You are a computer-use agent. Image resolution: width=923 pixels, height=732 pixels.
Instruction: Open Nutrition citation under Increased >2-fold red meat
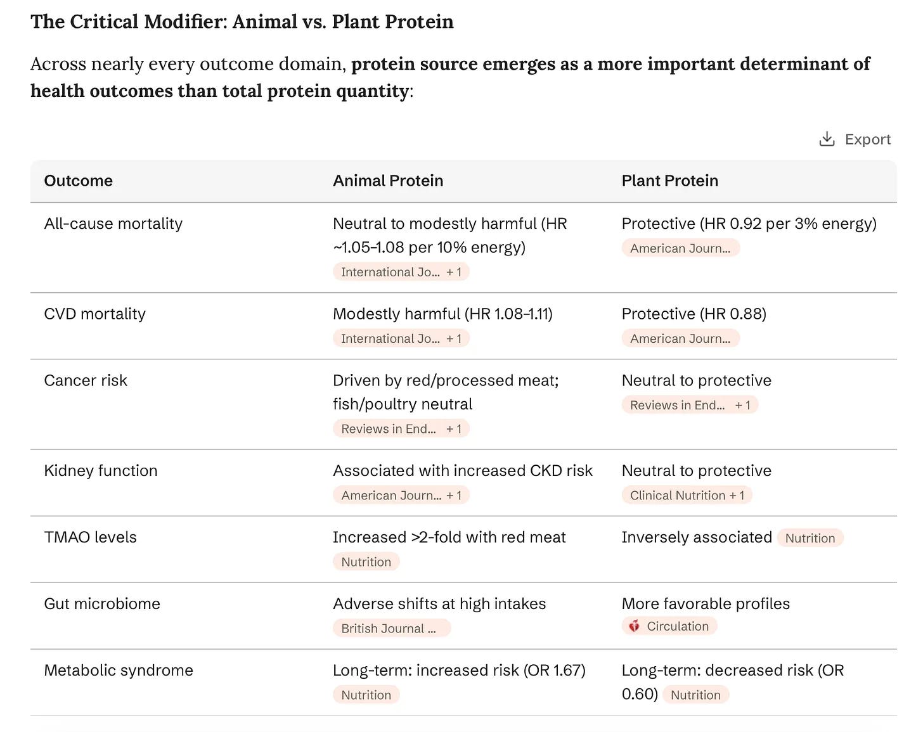(366, 562)
